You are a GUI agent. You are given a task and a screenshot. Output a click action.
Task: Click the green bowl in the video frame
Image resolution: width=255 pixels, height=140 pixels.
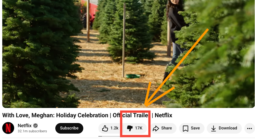133,76
